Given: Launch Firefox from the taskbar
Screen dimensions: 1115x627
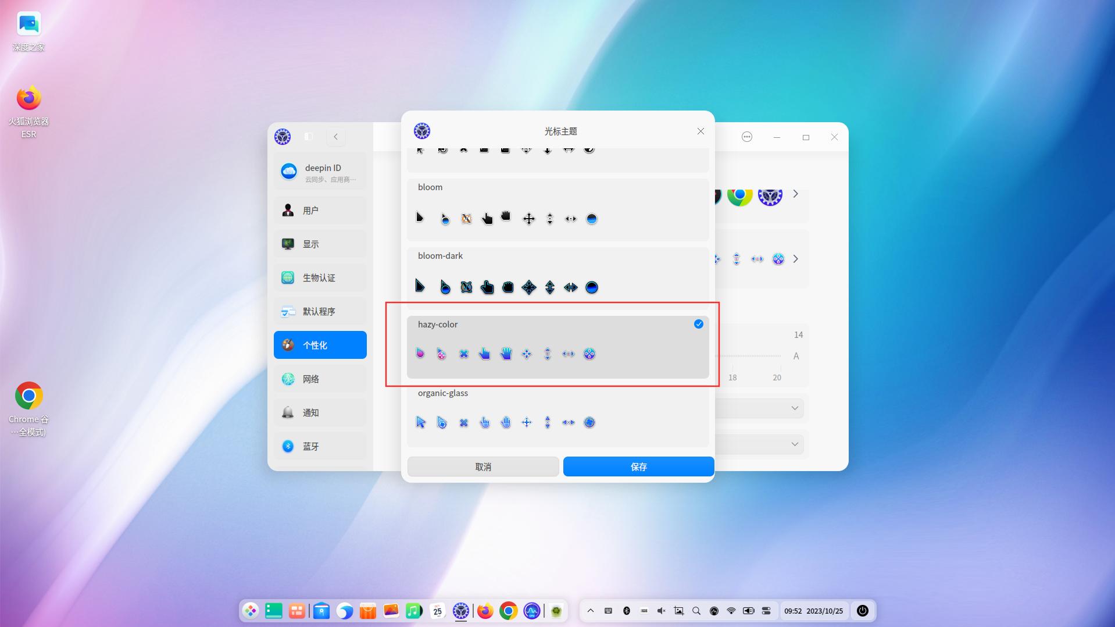Looking at the screenshot, I should (x=484, y=611).
